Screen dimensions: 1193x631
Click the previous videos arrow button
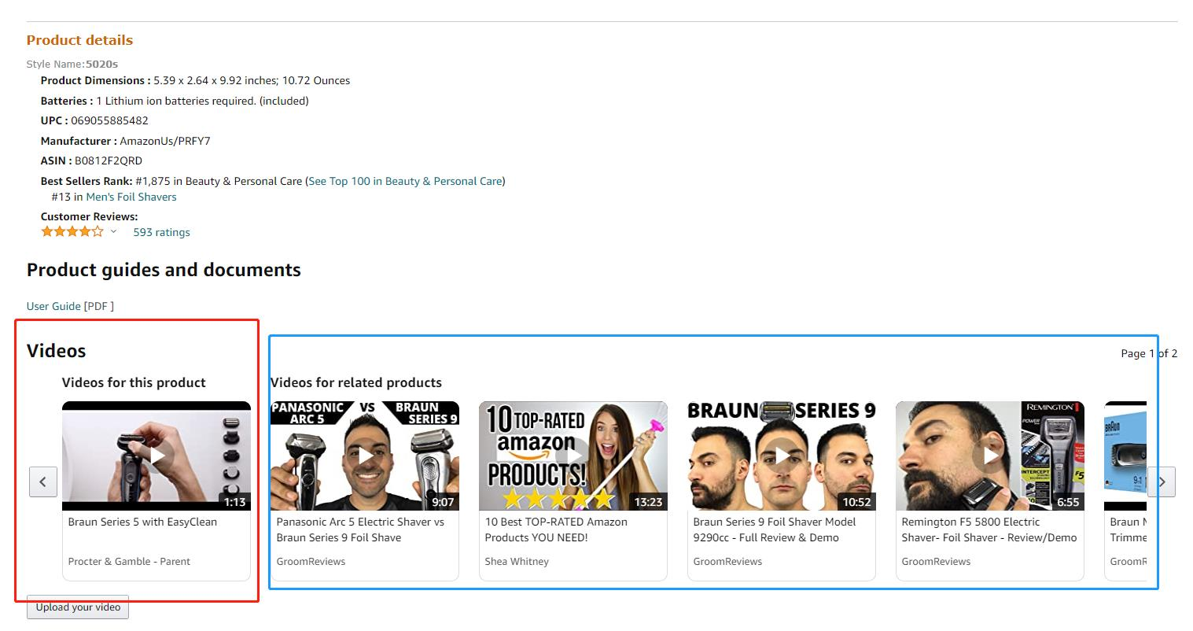coord(43,482)
